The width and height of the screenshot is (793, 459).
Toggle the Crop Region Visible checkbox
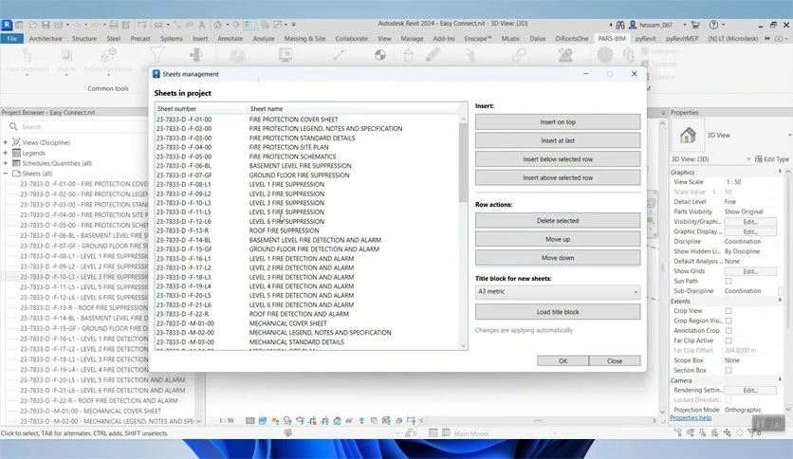point(728,321)
